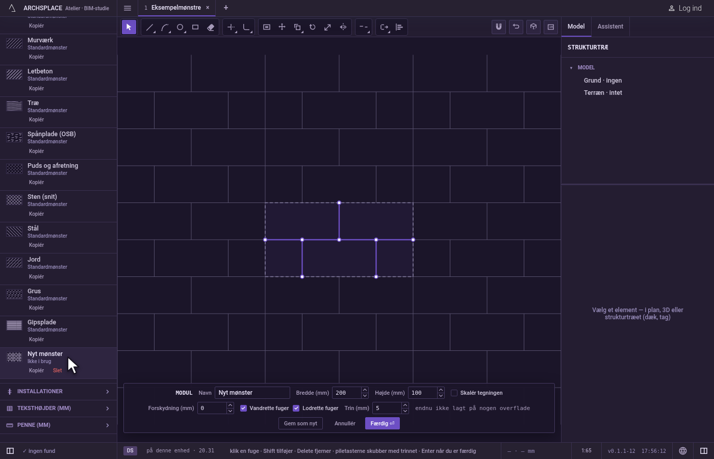Expand the INSTALLATIONER section

click(x=58, y=392)
